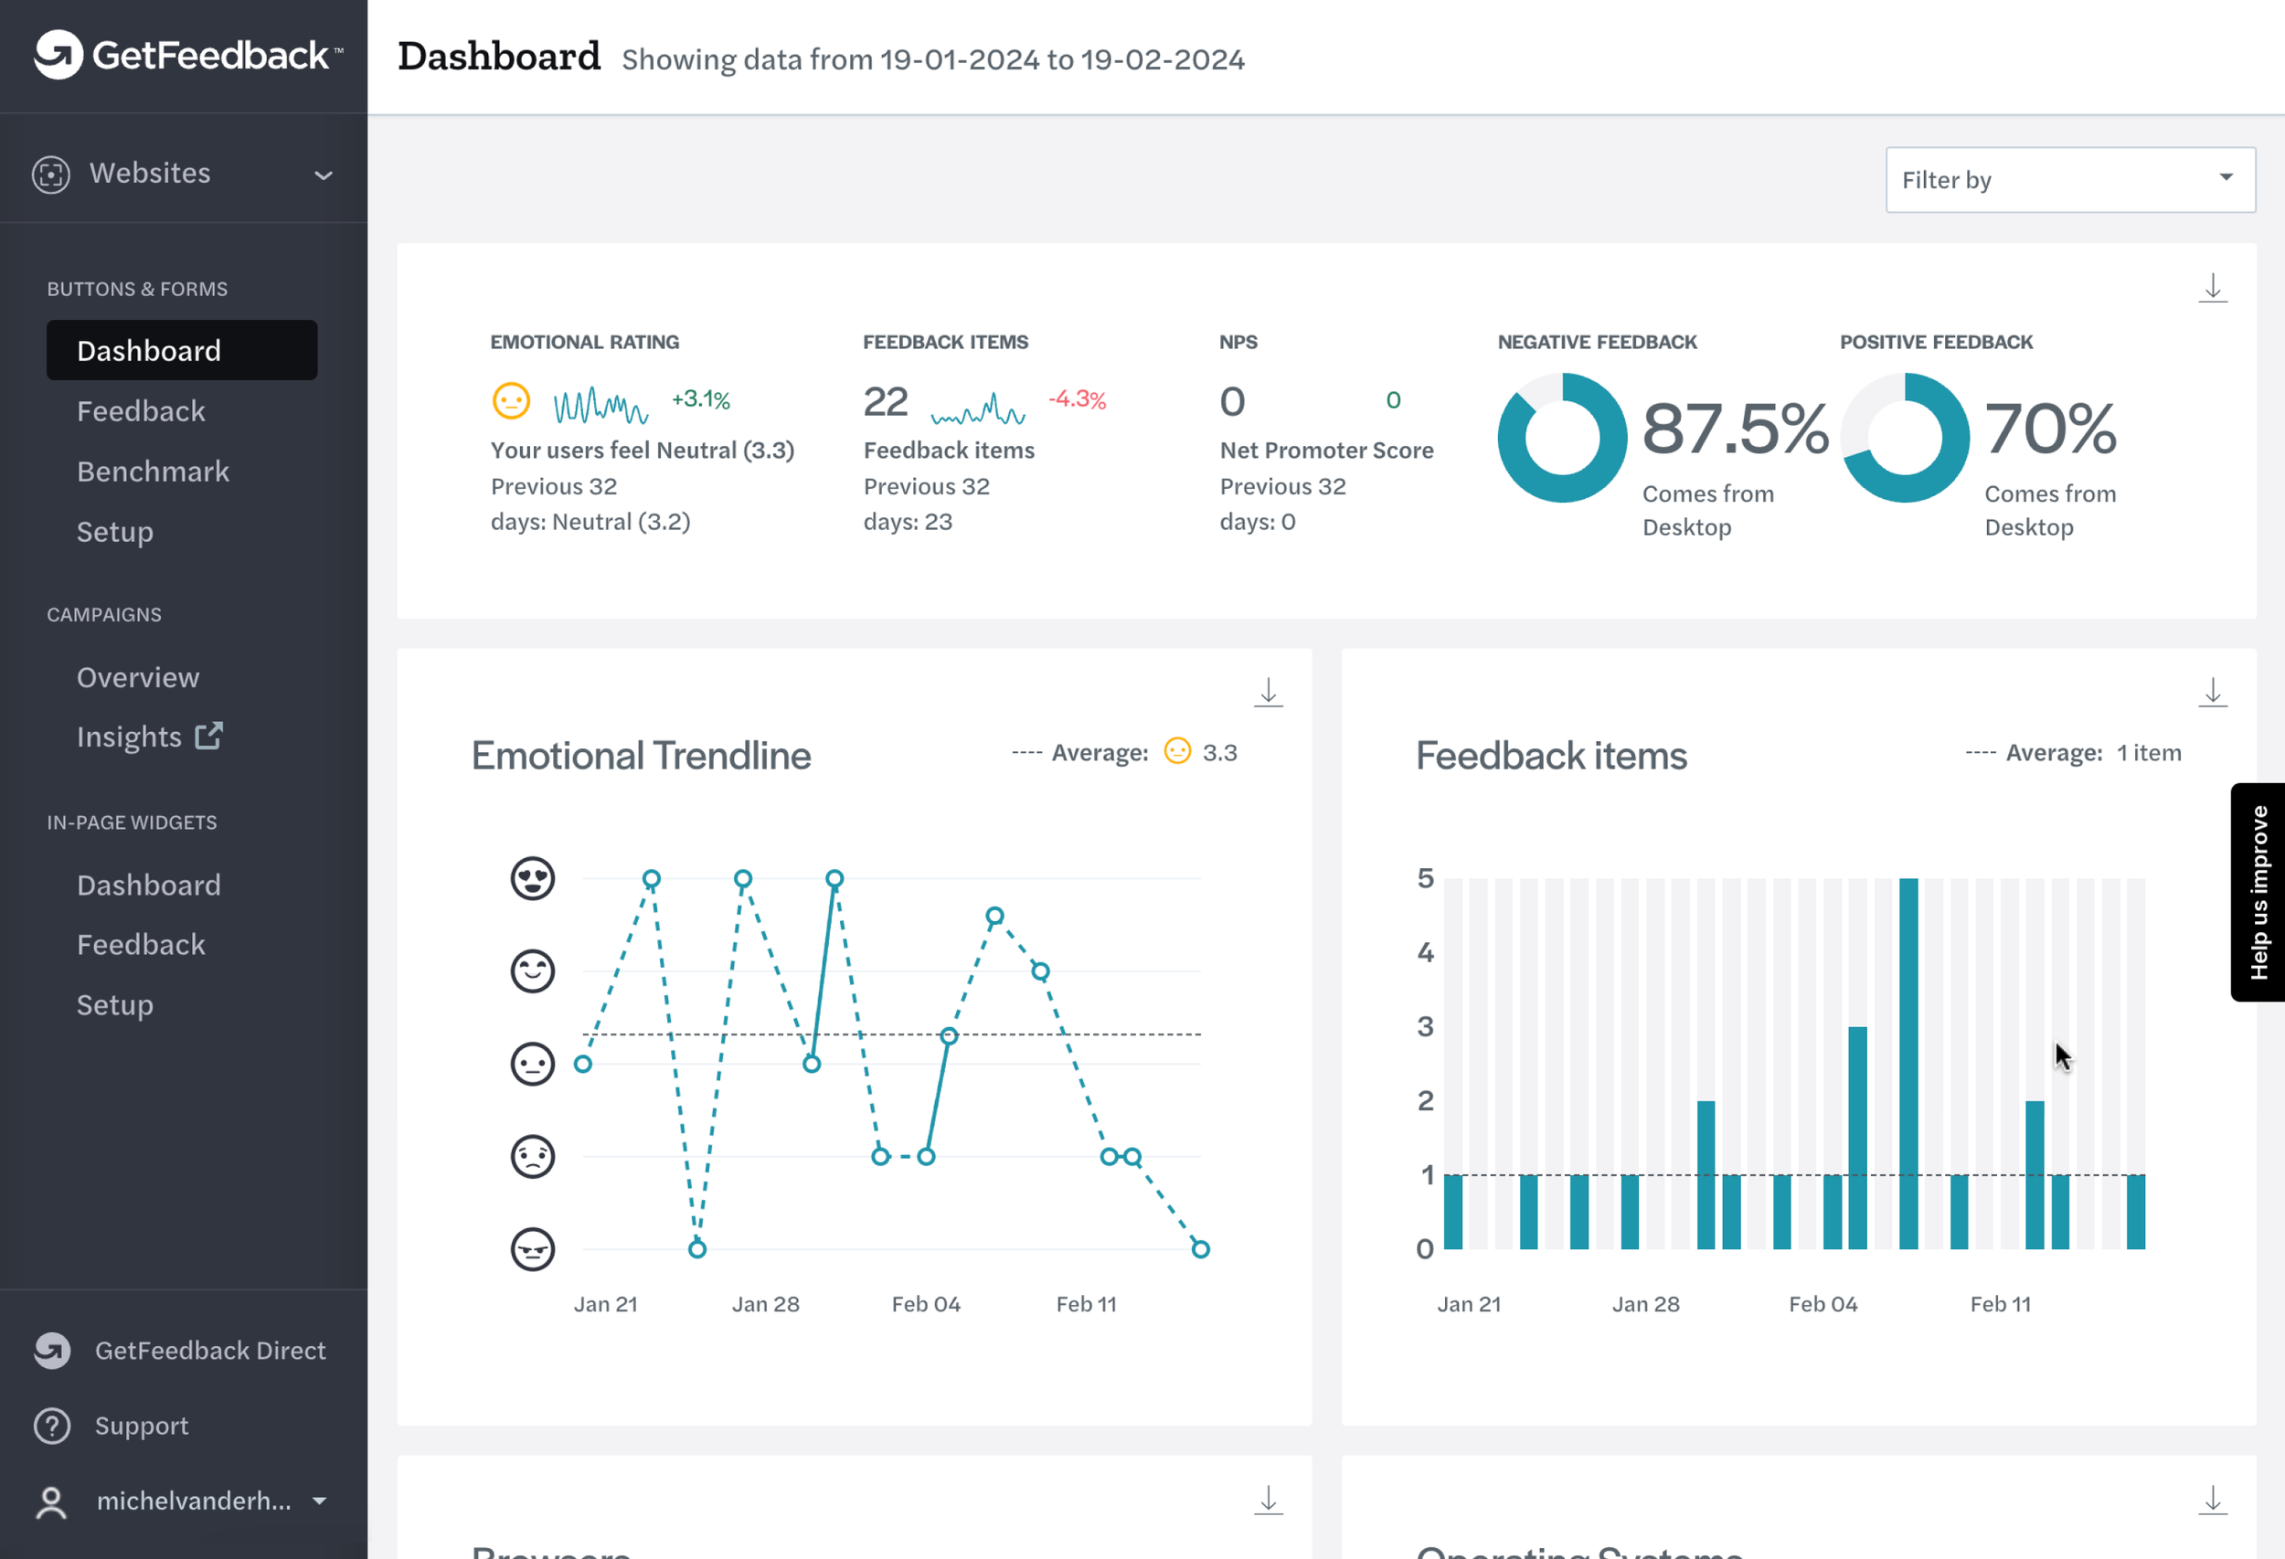Click the Emotional Trendline heading
Image resolution: width=2285 pixels, height=1559 pixels.
[x=641, y=755]
